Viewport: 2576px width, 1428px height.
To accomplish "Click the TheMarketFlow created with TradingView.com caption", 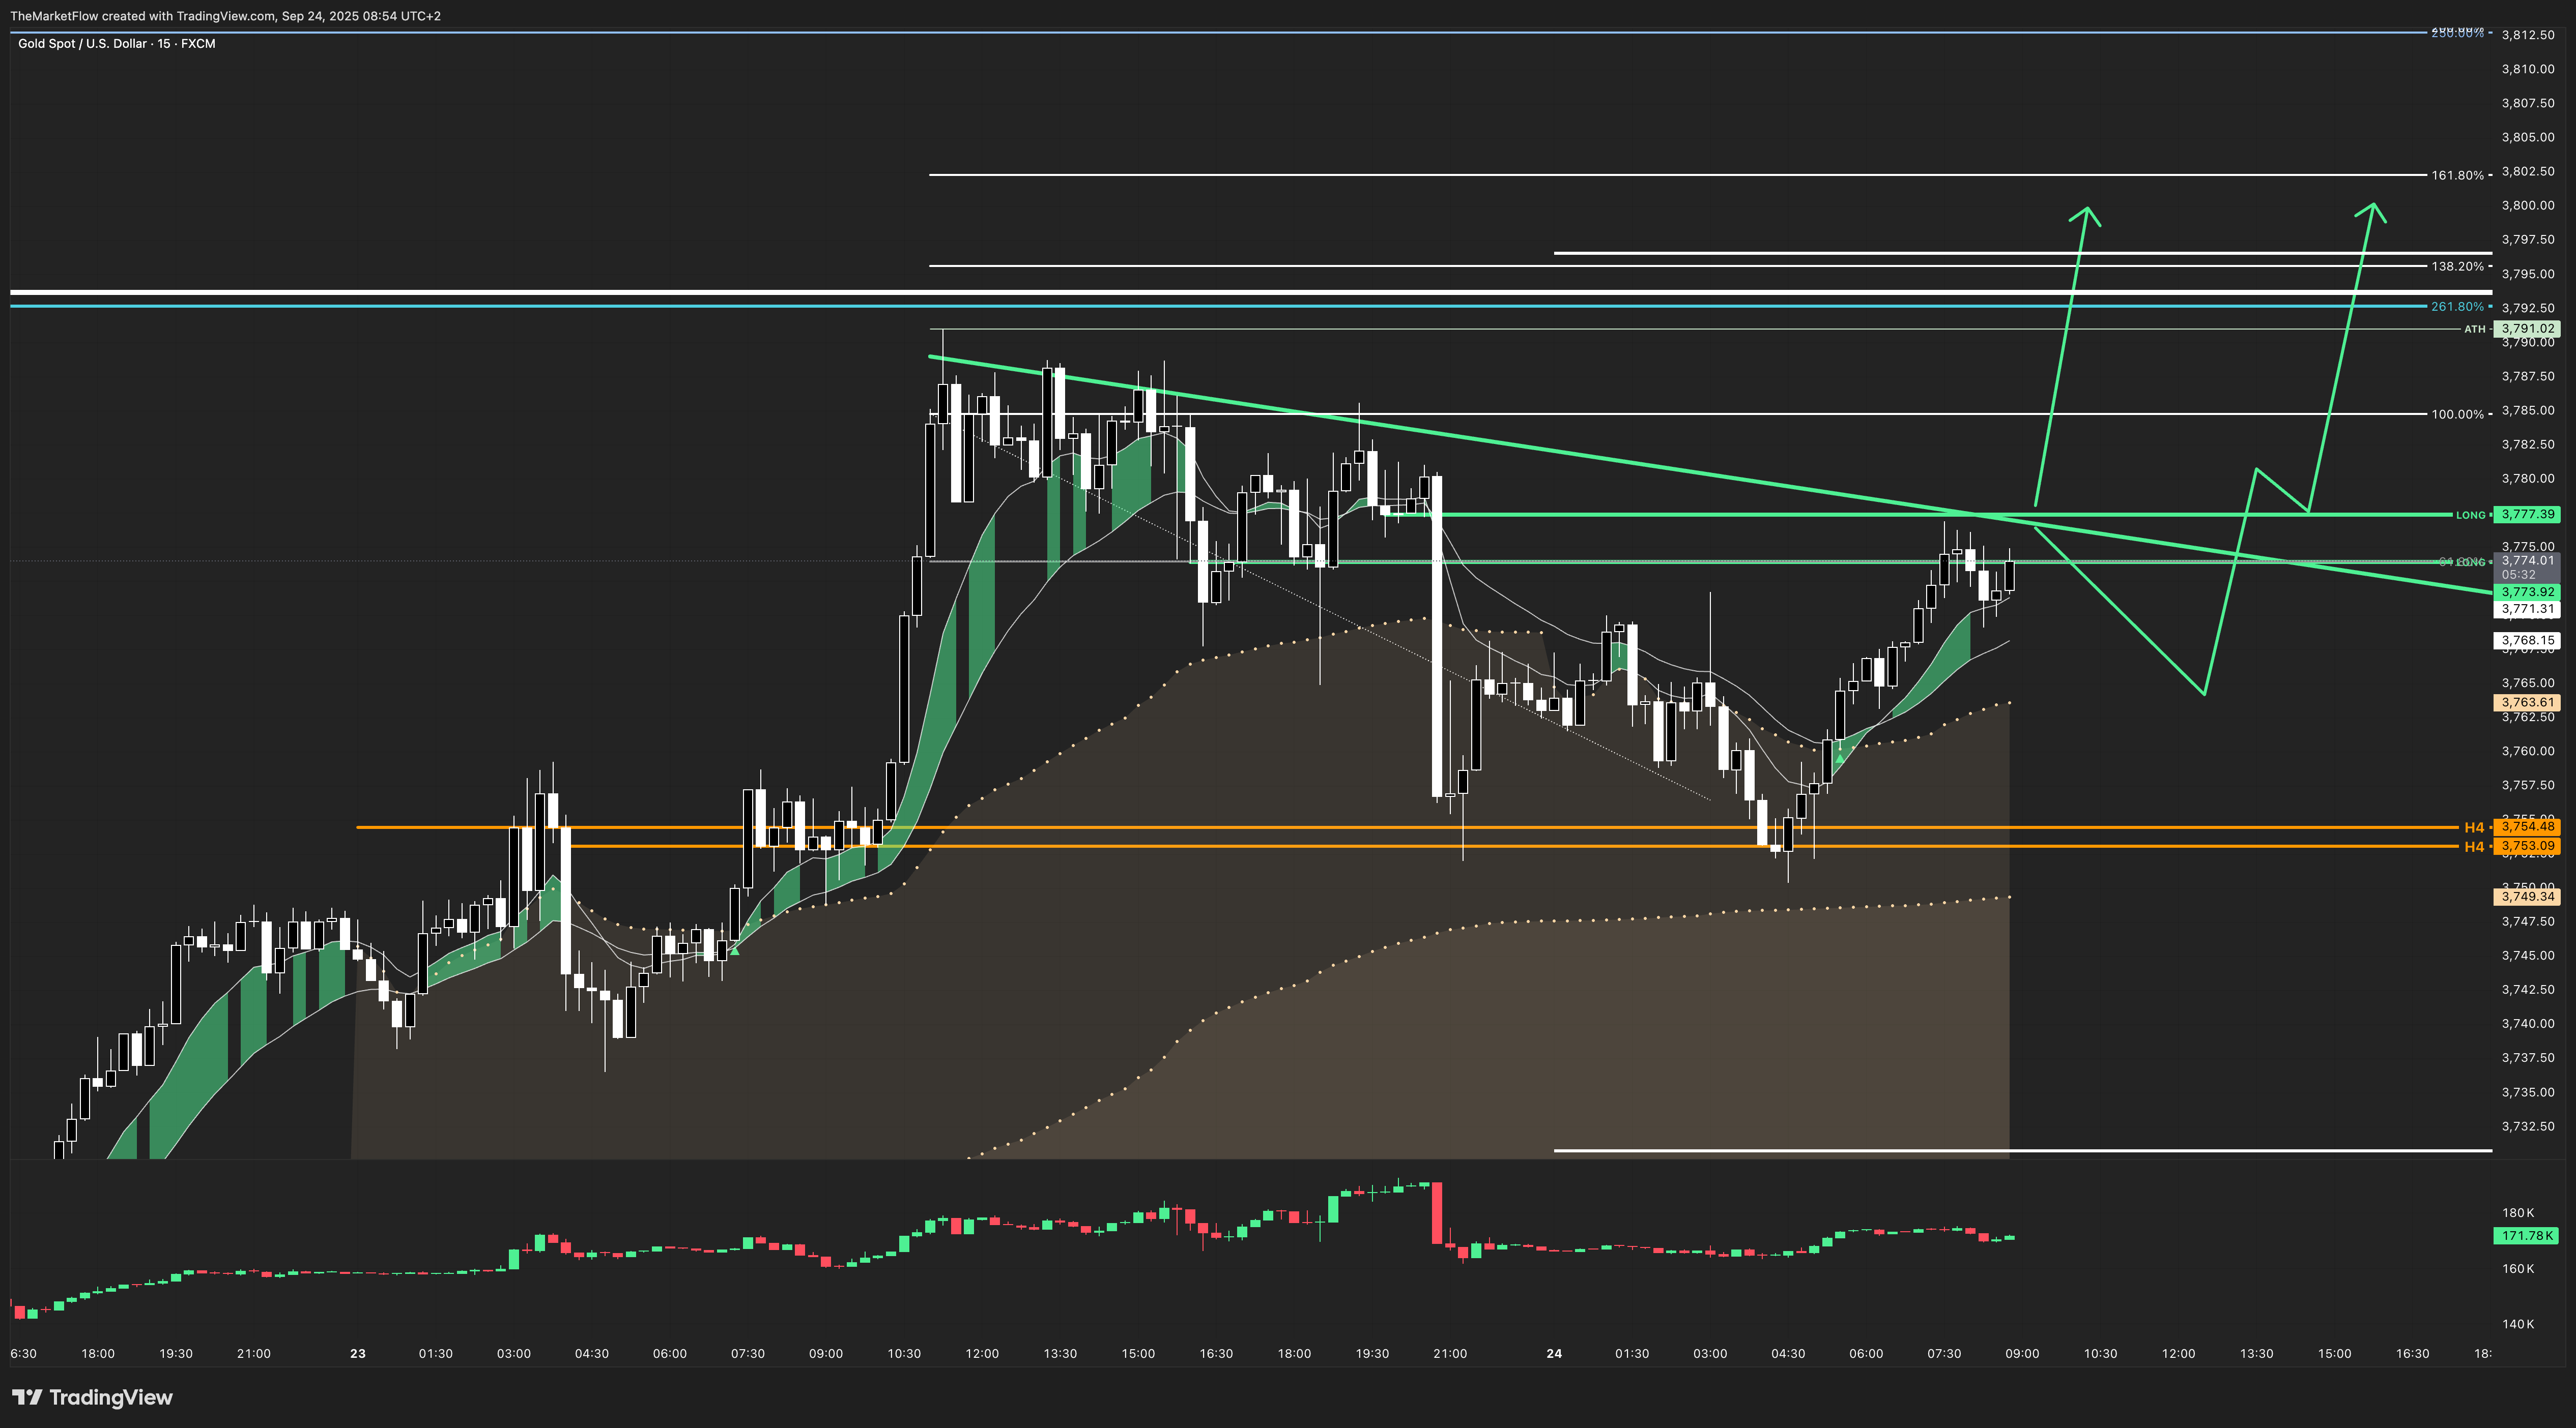I will tap(225, 16).
